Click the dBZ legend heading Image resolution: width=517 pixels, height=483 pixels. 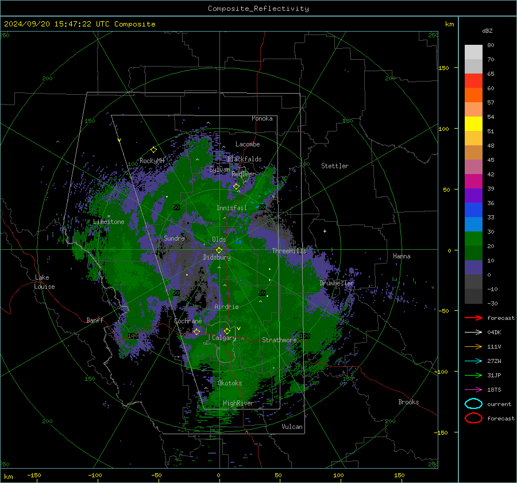[x=487, y=30]
